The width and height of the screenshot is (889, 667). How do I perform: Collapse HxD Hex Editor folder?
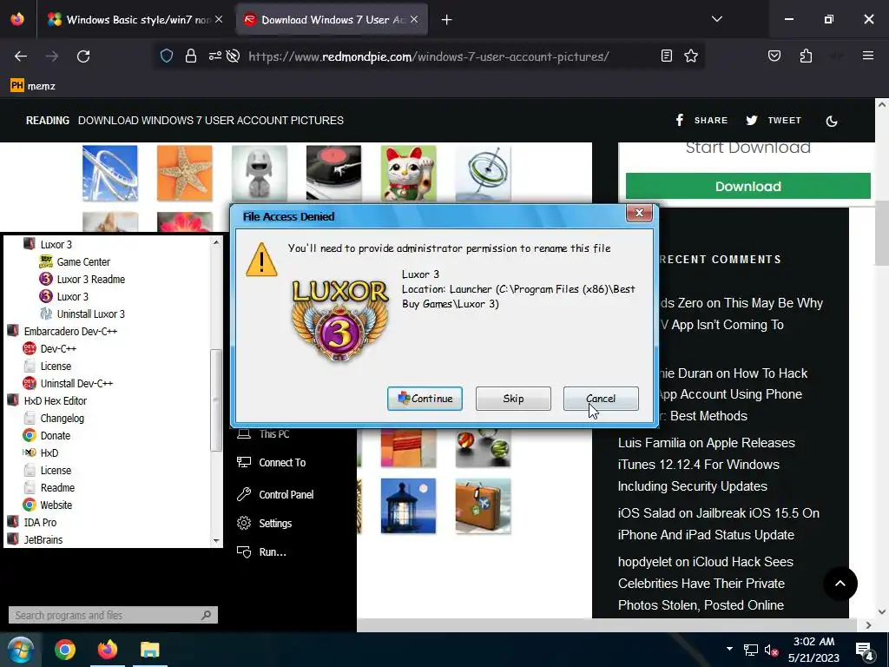47,400
